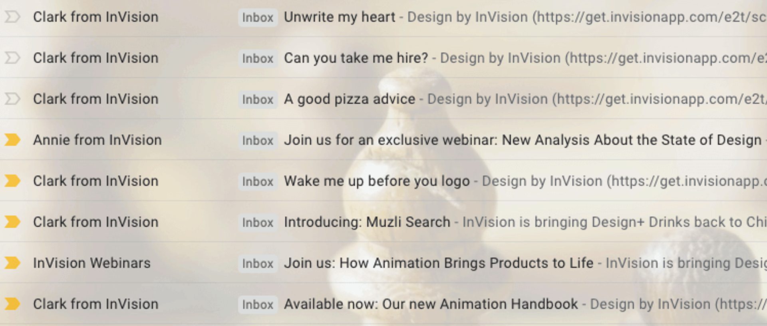Viewport: 767px width, 326px height.
Task: Click the gray arrow beside A good pizza advice
Action: coord(12,99)
